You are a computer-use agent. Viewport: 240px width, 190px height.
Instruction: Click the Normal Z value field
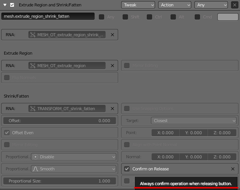(222, 157)
